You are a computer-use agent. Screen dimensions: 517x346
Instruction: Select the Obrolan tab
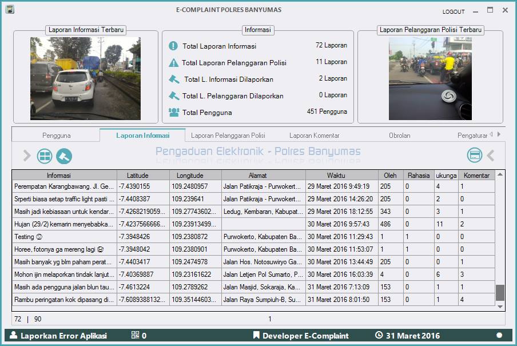tap(400, 136)
